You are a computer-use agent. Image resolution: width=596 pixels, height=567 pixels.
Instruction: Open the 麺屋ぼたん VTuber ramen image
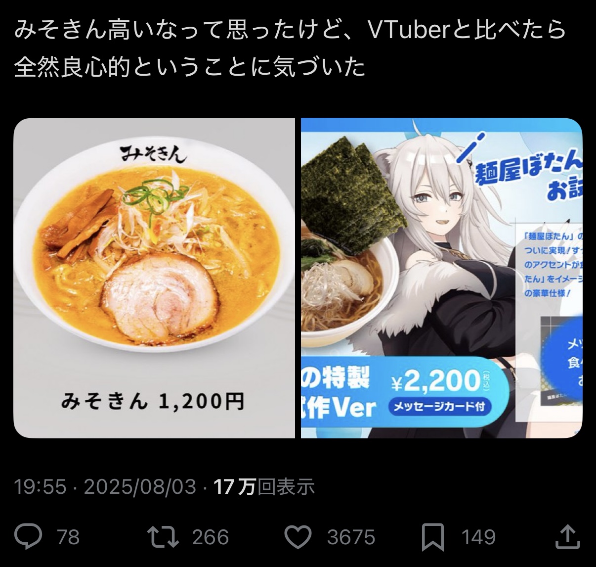pos(441,278)
